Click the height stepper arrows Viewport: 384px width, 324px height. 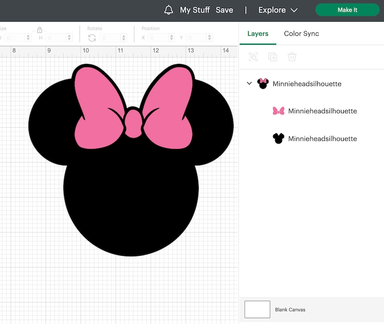pos(69,37)
